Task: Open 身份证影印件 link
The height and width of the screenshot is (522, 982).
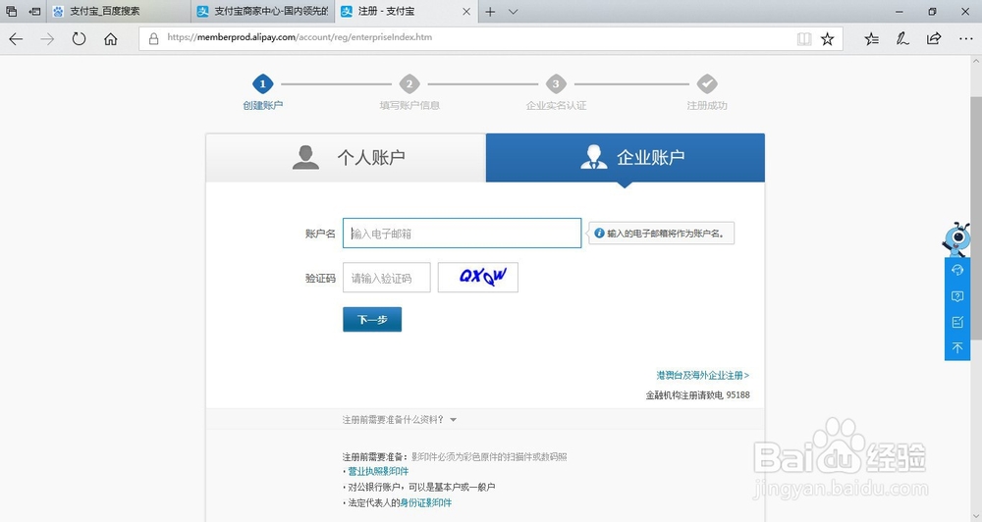Action: click(x=426, y=502)
